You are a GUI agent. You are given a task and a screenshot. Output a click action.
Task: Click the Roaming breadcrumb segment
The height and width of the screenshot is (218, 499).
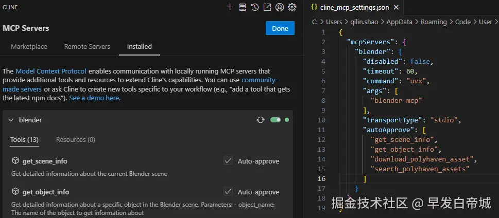434,22
